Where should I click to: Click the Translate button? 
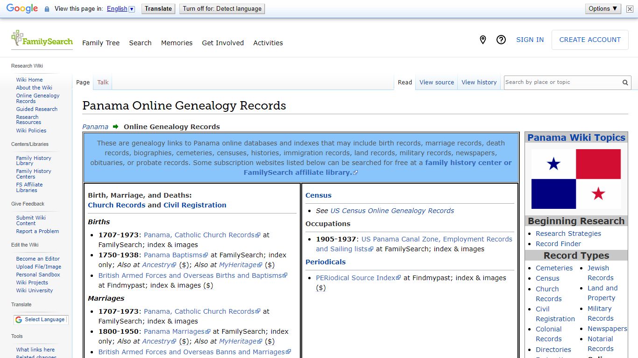click(x=158, y=9)
